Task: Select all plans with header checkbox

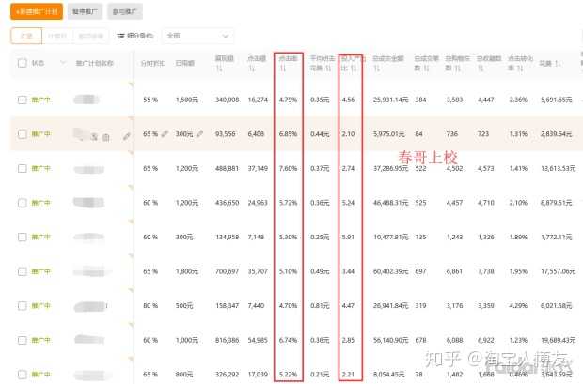Action: 23,63
